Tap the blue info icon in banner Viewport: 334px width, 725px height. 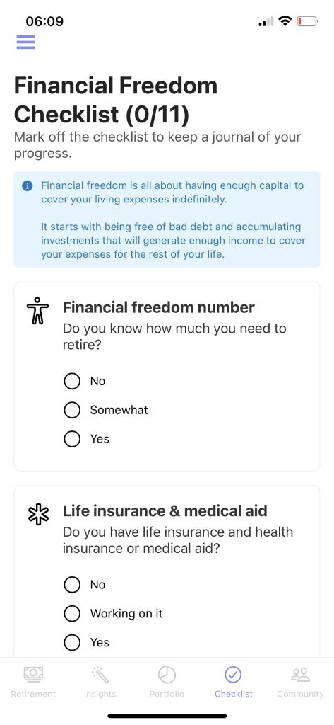pos(28,186)
